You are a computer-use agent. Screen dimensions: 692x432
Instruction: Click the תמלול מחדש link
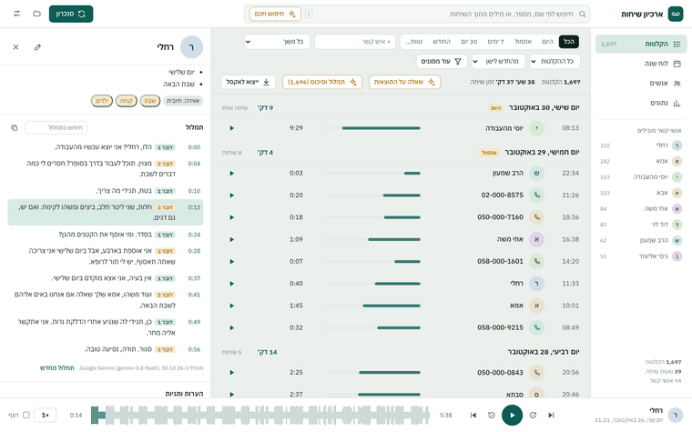tap(57, 368)
